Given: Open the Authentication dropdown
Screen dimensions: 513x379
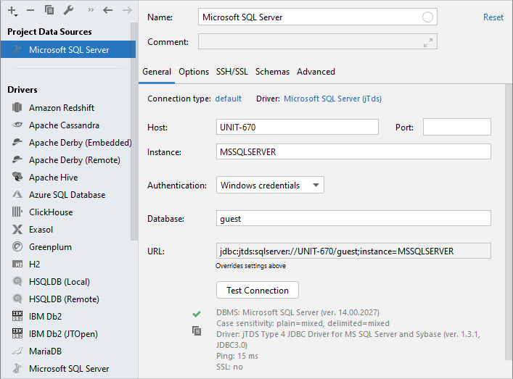Looking at the screenshot, I should [x=270, y=185].
